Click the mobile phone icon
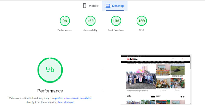This screenshot has height=109, width=205. (85, 6)
